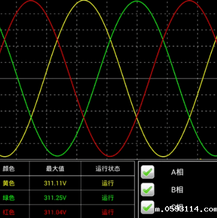Viewport: 217px width, 218px height.
Task: Click the 最大值 column header
Action: point(55,169)
